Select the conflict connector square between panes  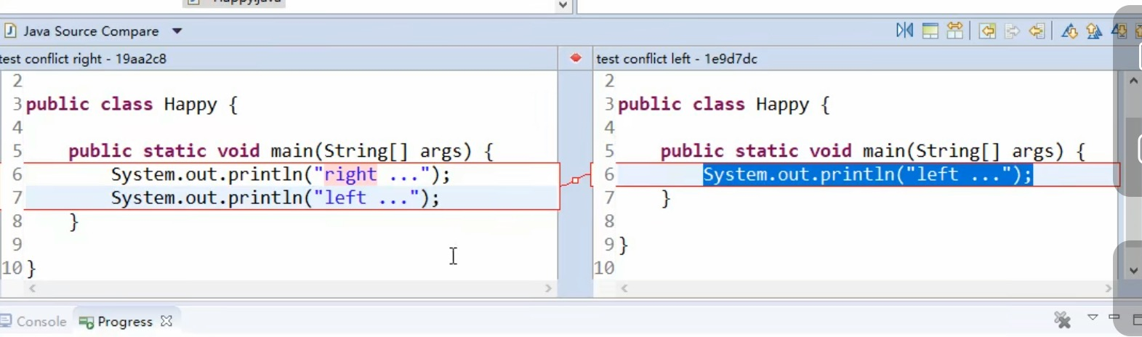[576, 179]
